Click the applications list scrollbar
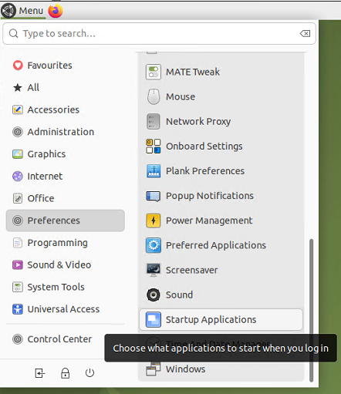This screenshot has width=341, height=394. [x=311, y=310]
